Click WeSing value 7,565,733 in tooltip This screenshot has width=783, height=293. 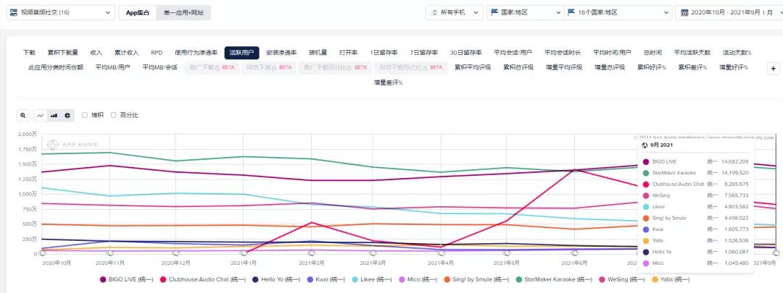pyautogui.click(x=735, y=195)
